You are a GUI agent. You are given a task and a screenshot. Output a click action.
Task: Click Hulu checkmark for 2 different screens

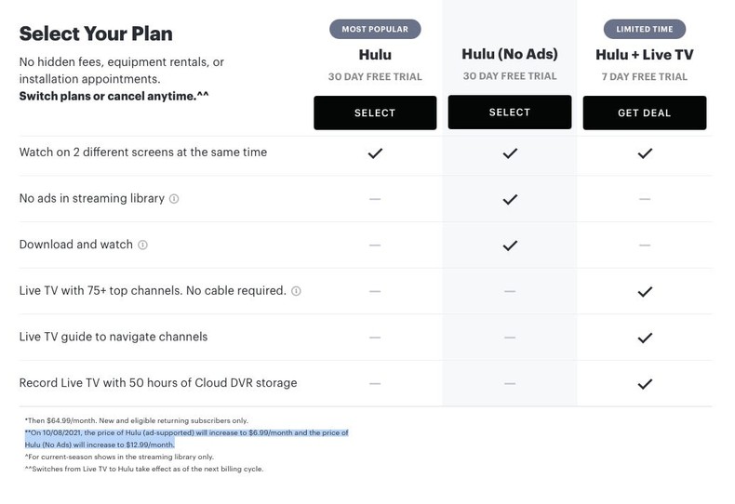click(375, 153)
